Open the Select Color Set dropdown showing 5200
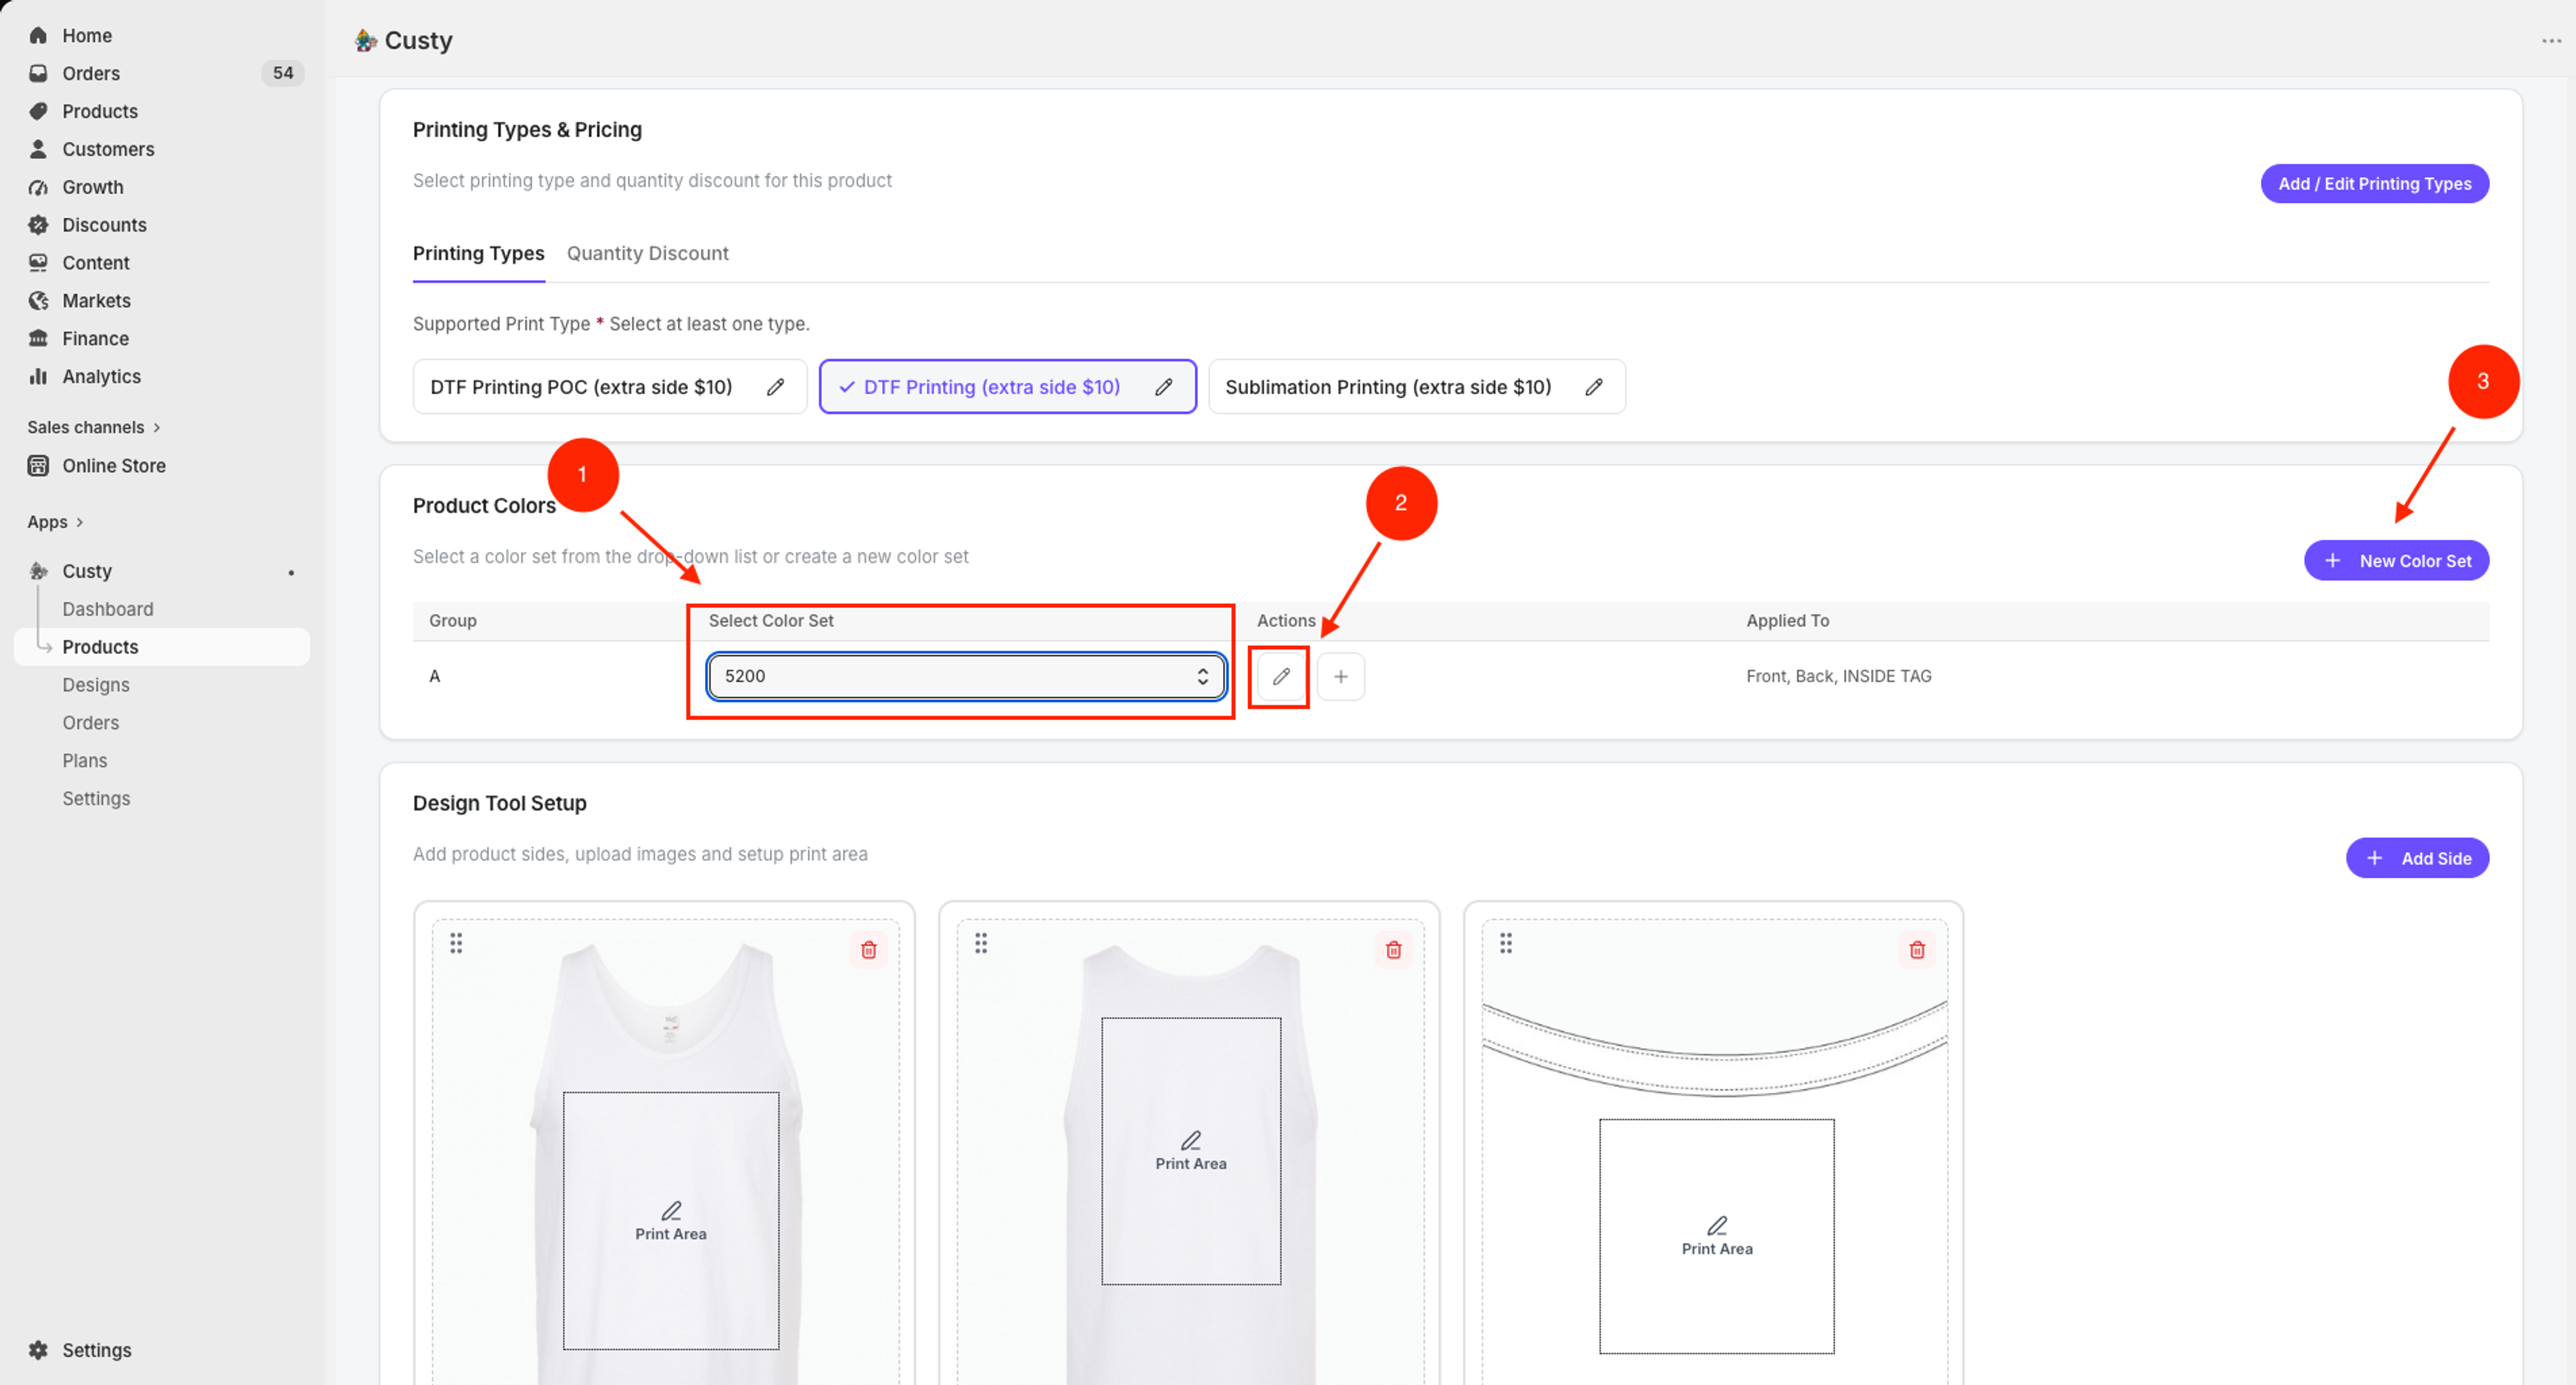 [966, 676]
